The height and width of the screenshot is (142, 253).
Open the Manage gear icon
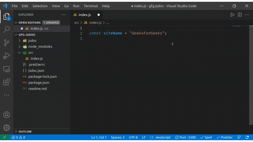pyautogui.click(x=7, y=128)
